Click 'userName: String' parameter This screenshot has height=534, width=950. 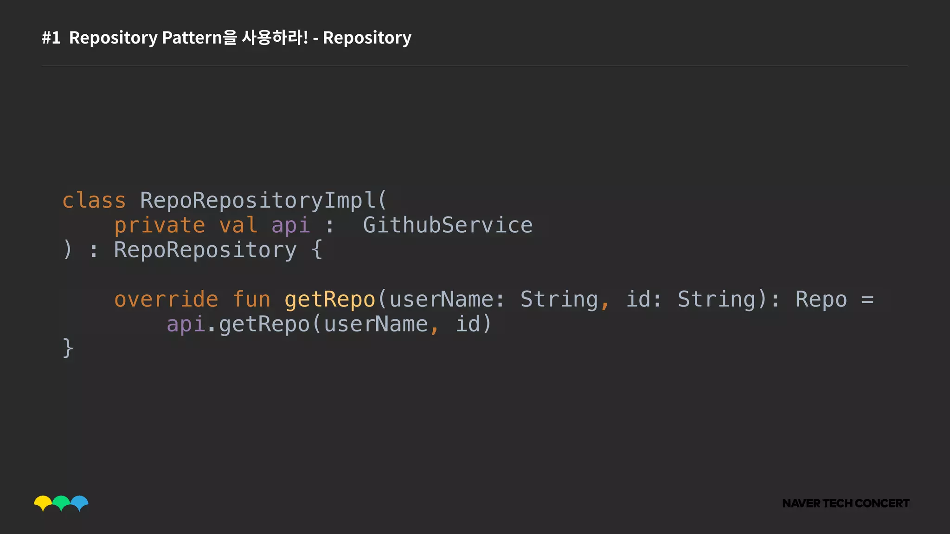pos(494,300)
